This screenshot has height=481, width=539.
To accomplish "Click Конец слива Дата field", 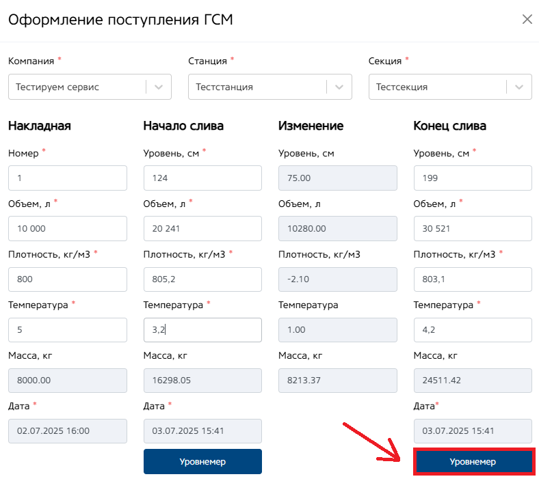I will 473,430.
